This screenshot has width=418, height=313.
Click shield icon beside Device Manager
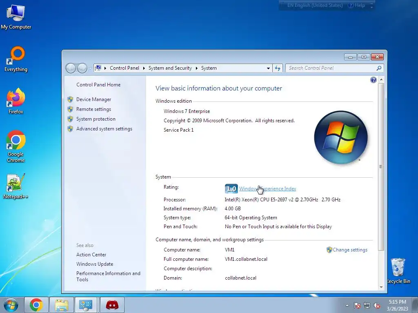pyautogui.click(x=70, y=99)
